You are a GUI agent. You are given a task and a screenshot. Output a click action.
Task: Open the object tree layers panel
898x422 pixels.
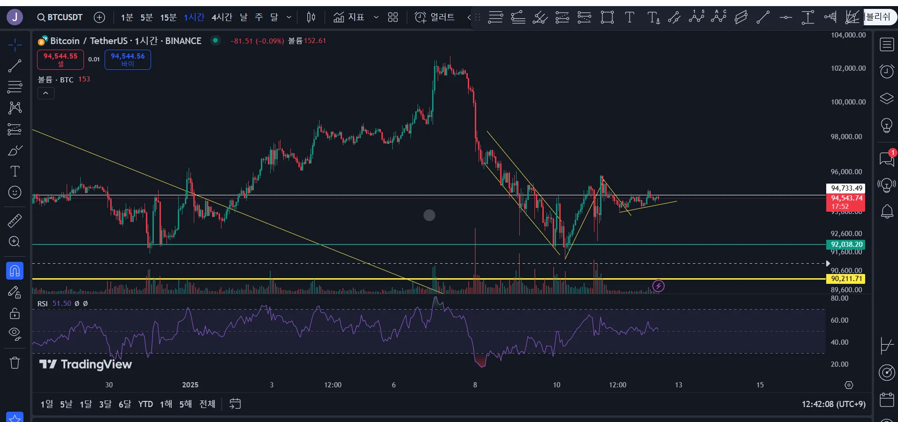tap(887, 99)
